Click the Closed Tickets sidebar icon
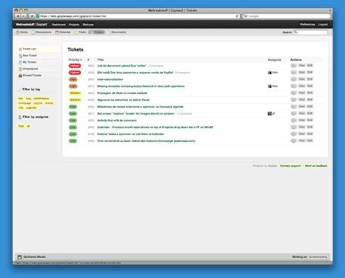 coord(20,76)
